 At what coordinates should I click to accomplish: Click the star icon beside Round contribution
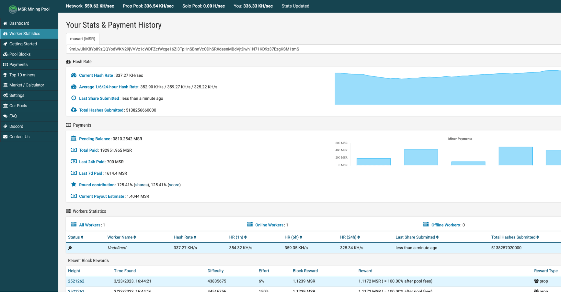coord(74,184)
